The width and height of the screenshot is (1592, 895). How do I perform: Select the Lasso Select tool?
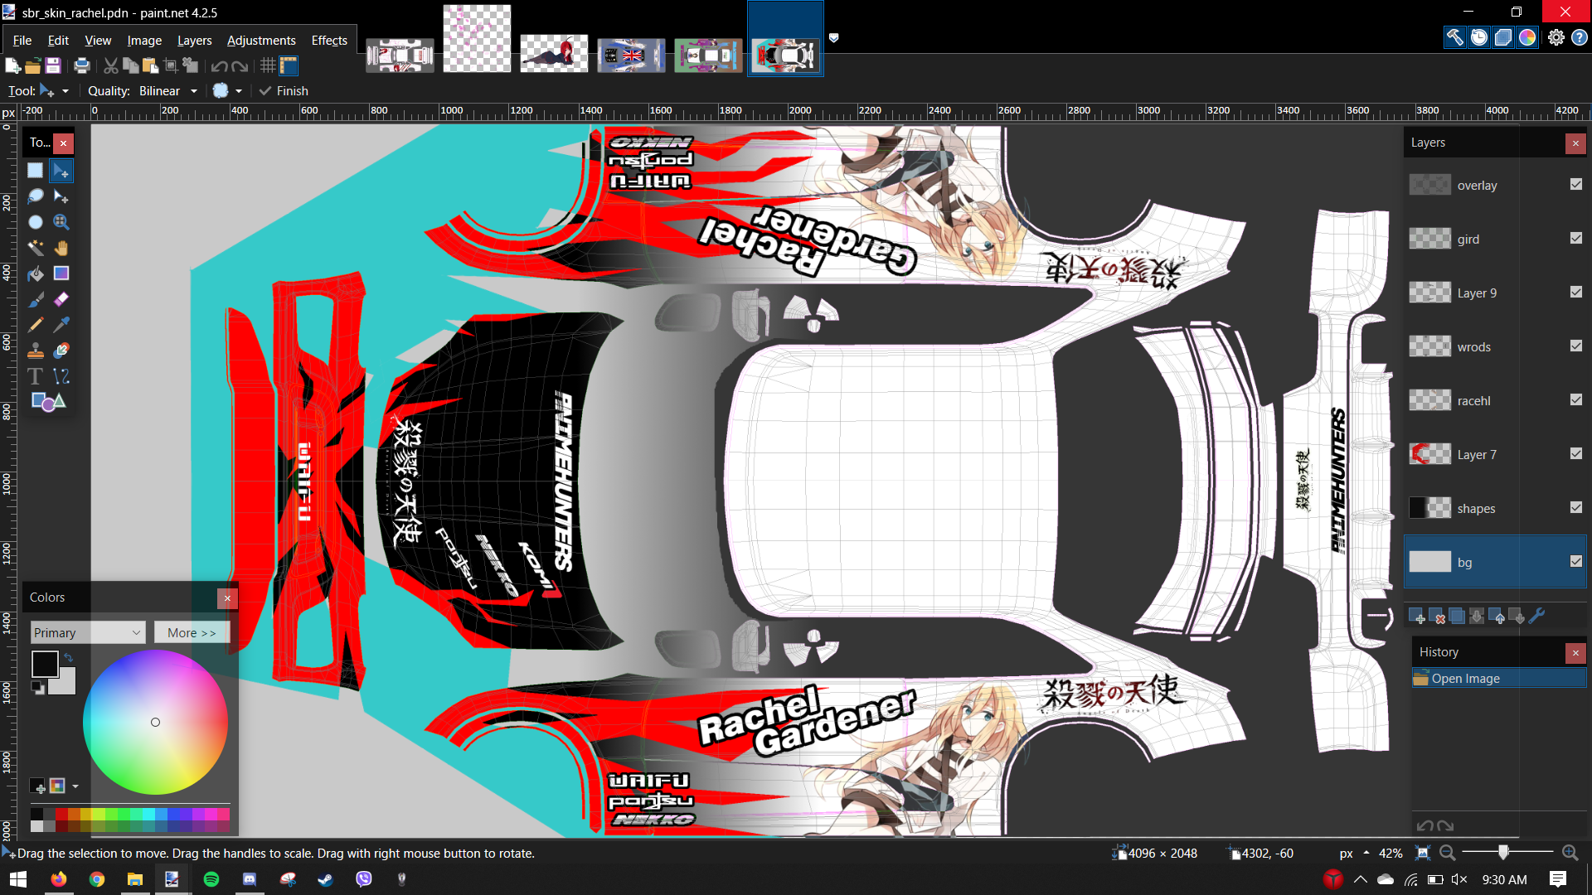35,196
